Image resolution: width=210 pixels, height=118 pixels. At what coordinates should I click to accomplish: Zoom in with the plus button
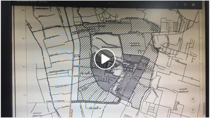pos(193,110)
